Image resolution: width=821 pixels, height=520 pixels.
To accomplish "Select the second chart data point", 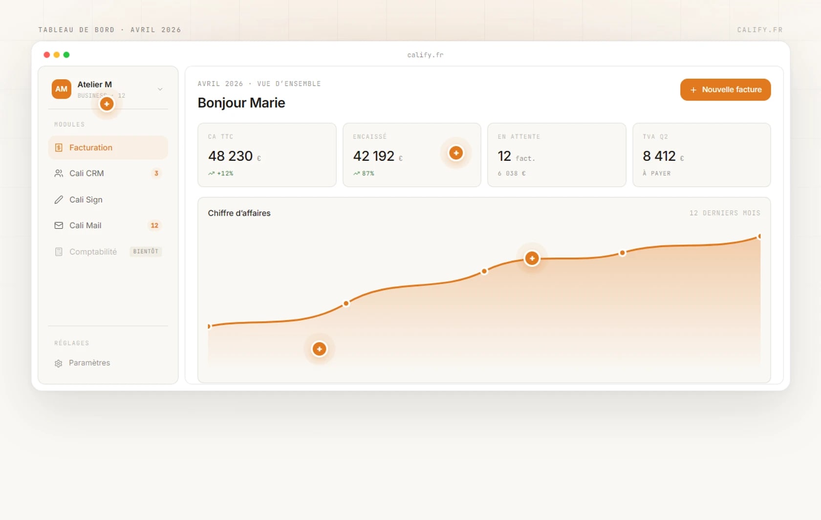I will pyautogui.click(x=346, y=303).
